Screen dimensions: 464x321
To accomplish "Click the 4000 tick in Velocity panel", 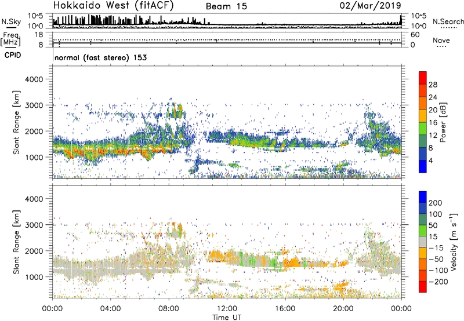I will coord(34,199).
